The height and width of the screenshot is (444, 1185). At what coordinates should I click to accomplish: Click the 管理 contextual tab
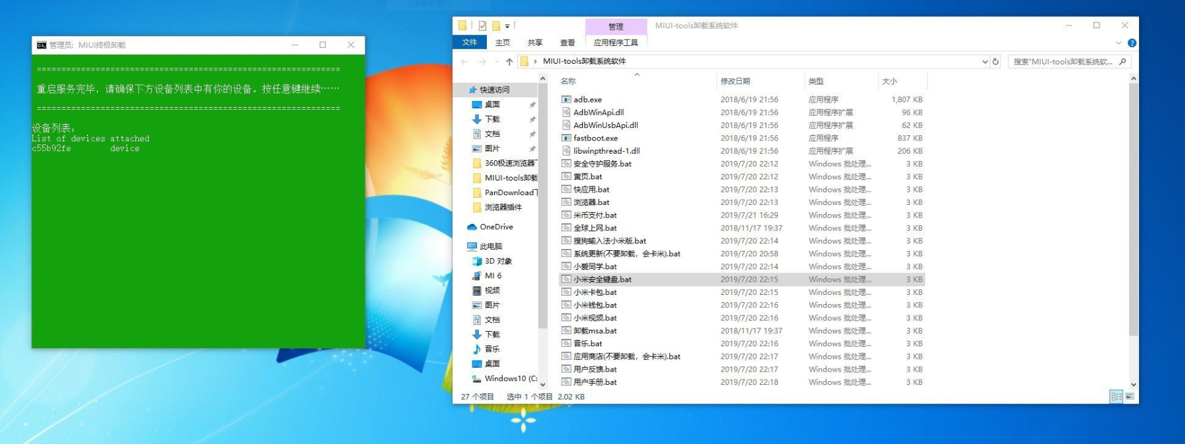616,26
